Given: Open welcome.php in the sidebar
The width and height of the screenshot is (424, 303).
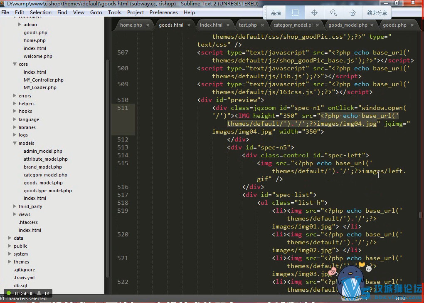Looking at the screenshot, I should [x=38, y=56].
